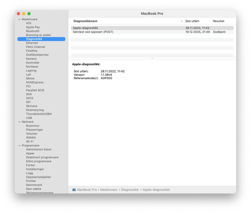Collapse the Nettverk section
The image size is (251, 213).
pos(19,122)
